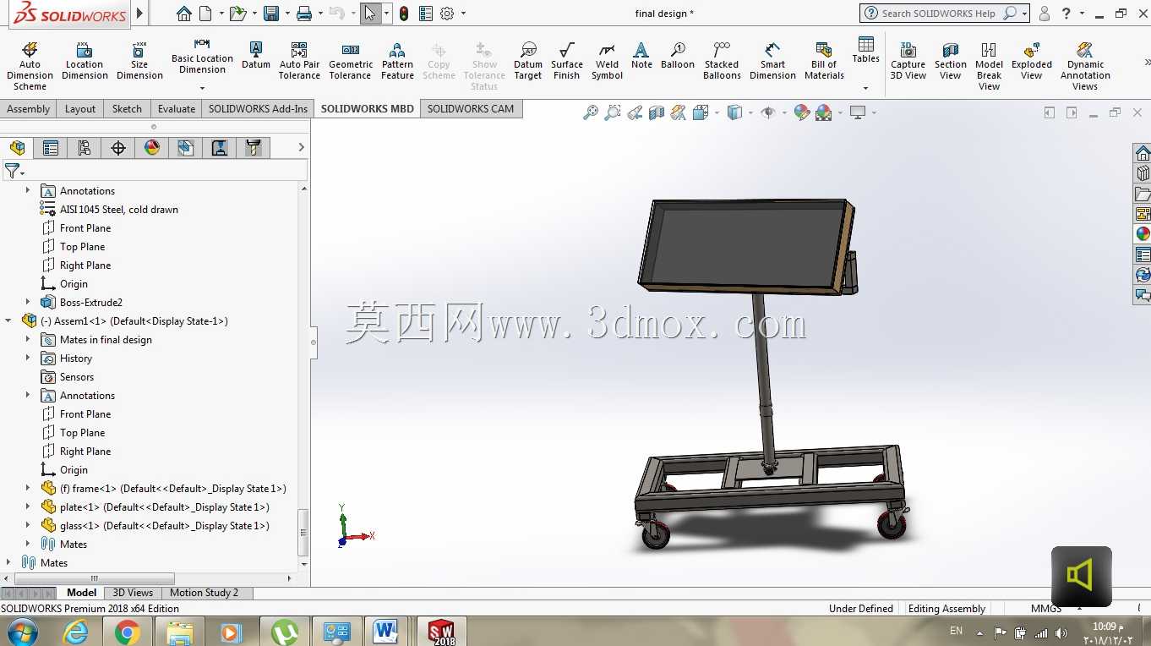Expand the History folder
Screen dimensions: 1151x646
click(28, 359)
